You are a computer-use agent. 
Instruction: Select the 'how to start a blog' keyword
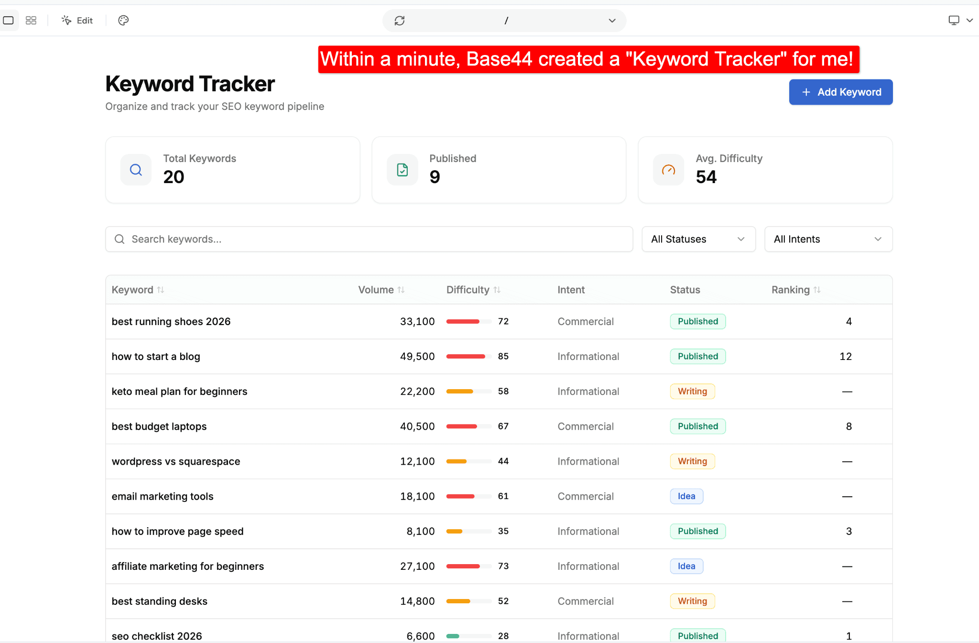coord(156,357)
